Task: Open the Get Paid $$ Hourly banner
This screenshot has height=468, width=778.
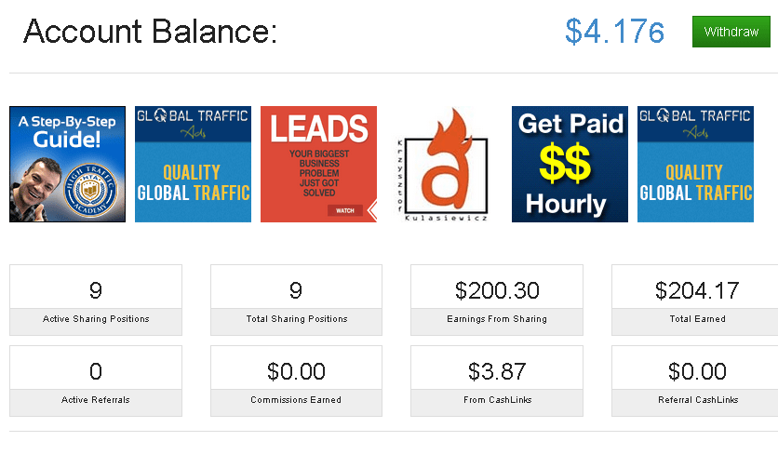Action: point(570,164)
